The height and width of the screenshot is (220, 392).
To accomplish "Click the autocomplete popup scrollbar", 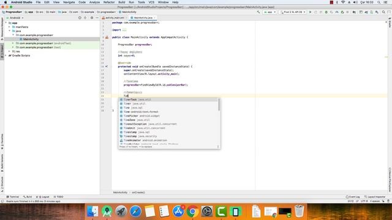I will click(219, 105).
